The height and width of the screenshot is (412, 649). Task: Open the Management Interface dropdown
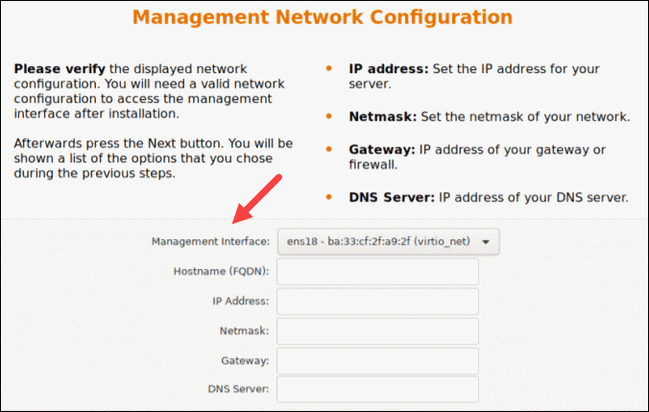point(387,242)
